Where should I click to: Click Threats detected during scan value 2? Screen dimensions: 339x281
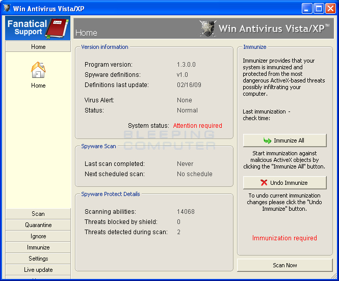pyautogui.click(x=178, y=232)
